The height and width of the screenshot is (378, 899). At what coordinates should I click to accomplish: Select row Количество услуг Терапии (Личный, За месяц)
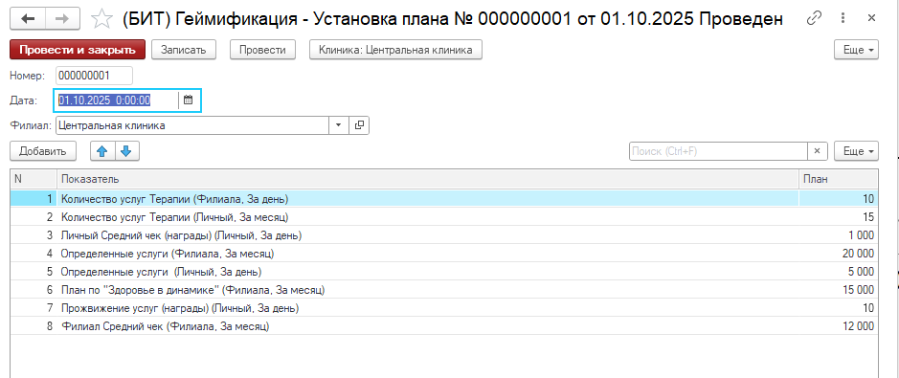[444, 217]
